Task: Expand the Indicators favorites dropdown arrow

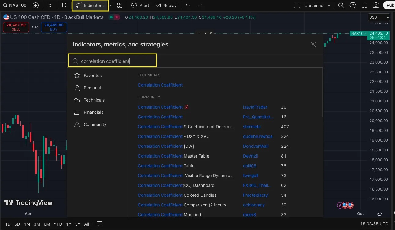Action: 110,5
